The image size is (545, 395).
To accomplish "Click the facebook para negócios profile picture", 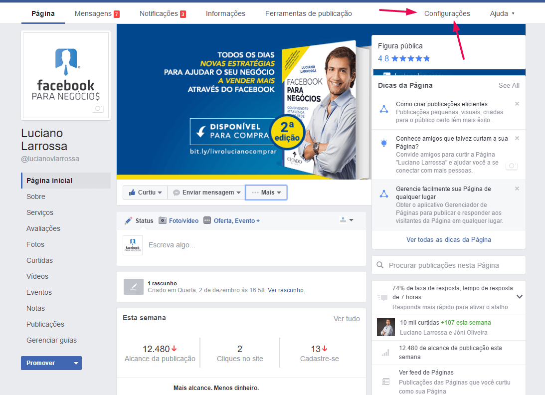I will pos(66,75).
